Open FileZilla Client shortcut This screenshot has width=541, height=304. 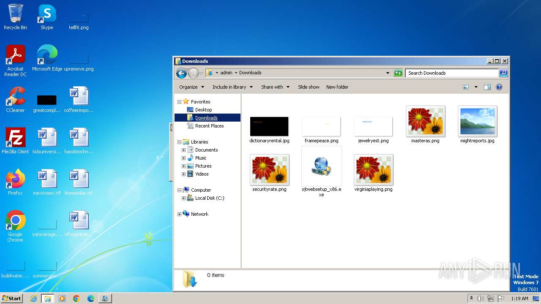click(x=15, y=141)
